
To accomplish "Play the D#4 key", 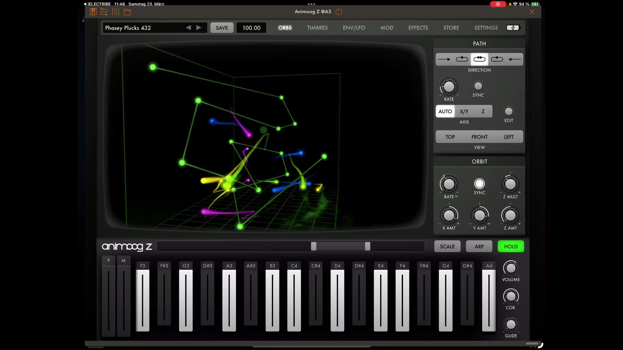I will point(359,293).
